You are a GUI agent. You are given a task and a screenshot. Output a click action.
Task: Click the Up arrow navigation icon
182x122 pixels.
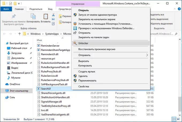pos(20,34)
